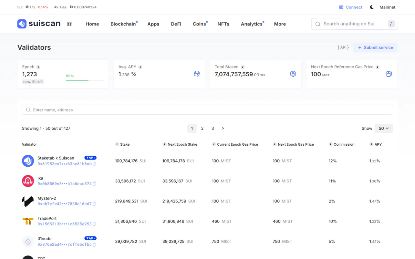Open the NFTs menu
Image resolution: width=415 pixels, height=259 pixels.
(x=223, y=24)
